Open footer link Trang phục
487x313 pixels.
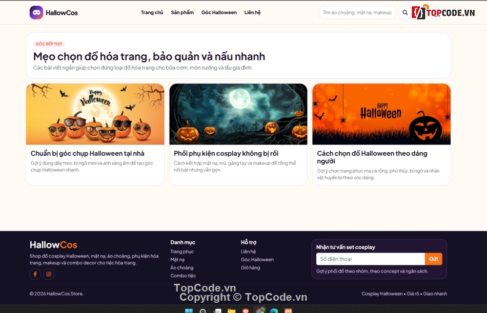tap(182, 252)
